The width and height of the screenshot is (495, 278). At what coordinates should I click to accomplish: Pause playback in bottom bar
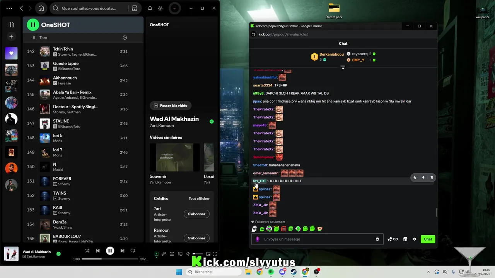click(110, 251)
